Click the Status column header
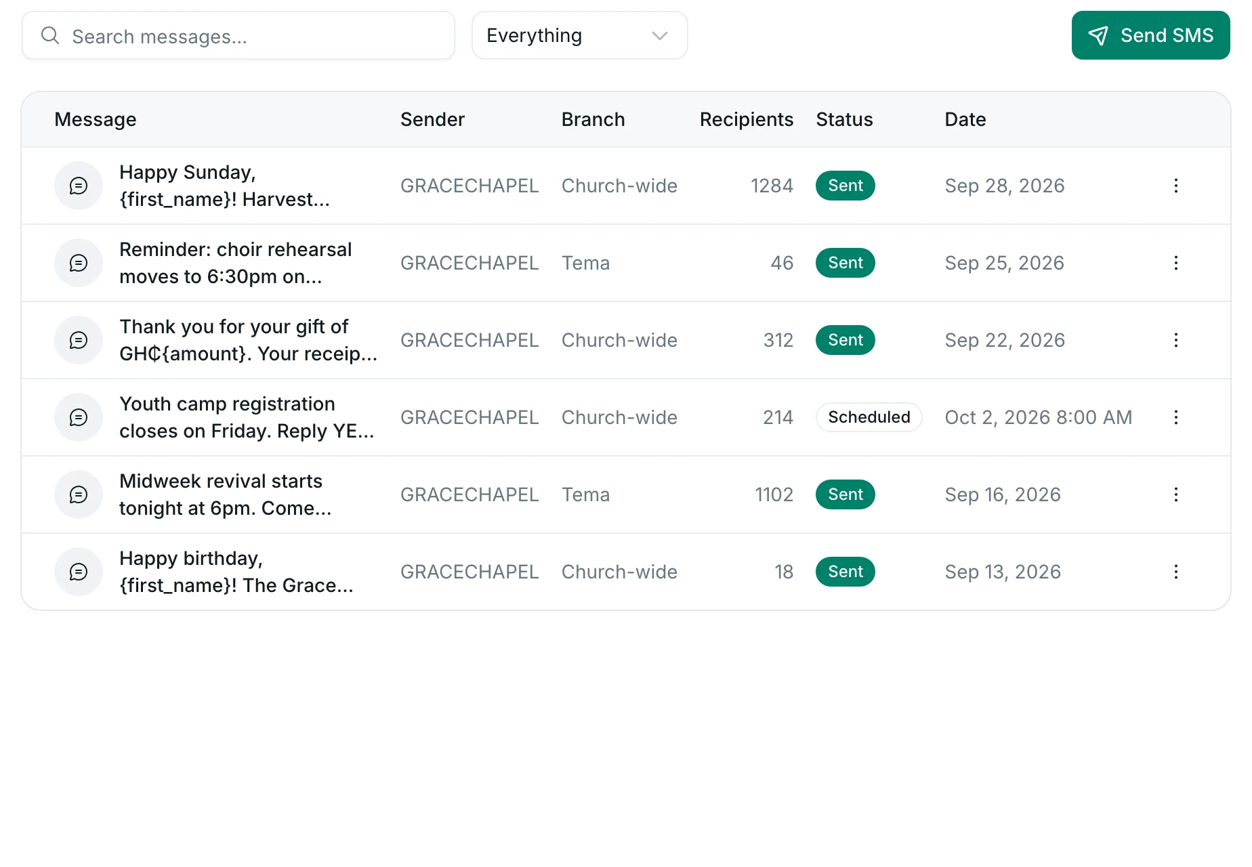1252x867 pixels. pos(844,119)
